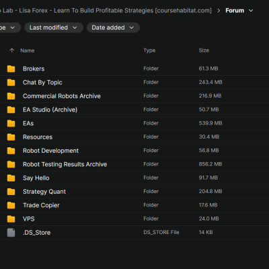Open the VPS folder name
The height and width of the screenshot is (269, 269).
29,219
